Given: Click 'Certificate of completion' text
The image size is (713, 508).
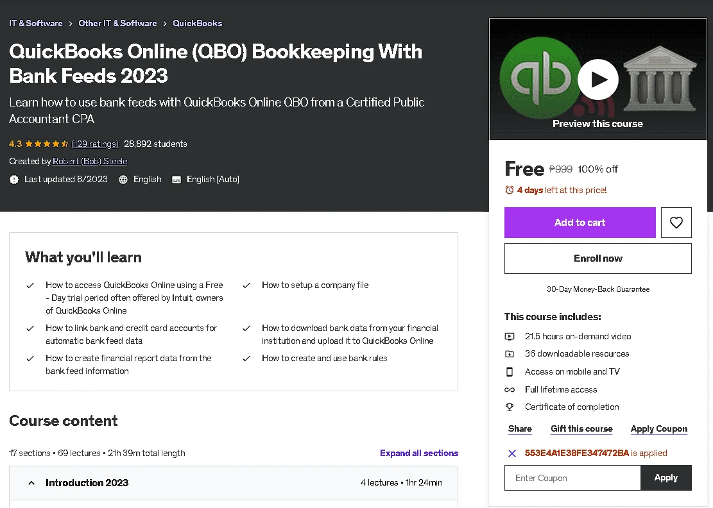Looking at the screenshot, I should coord(572,407).
